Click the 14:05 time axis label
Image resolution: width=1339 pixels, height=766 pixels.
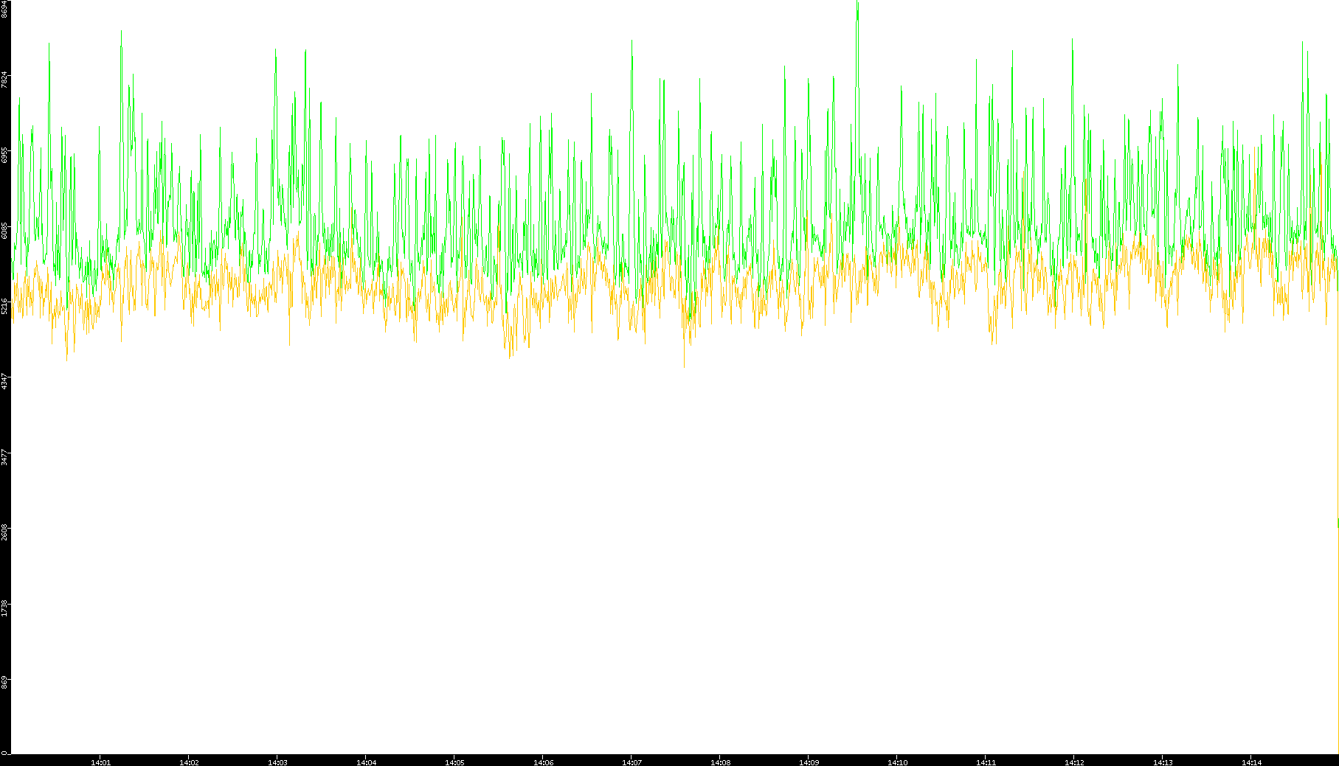point(454,762)
